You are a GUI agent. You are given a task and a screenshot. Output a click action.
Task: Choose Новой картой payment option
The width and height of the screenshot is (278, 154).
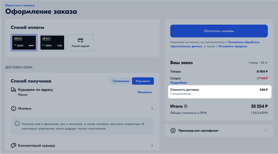pyautogui.click(x=80, y=43)
